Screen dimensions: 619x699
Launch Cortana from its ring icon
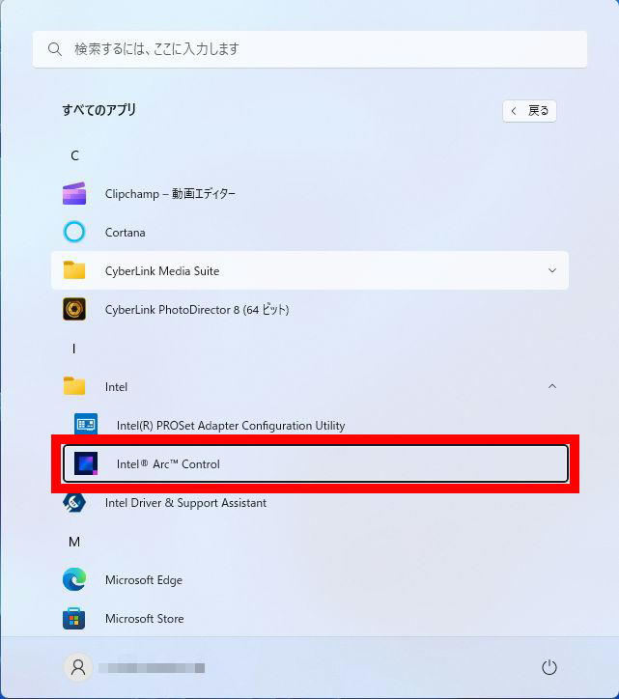pyautogui.click(x=74, y=233)
